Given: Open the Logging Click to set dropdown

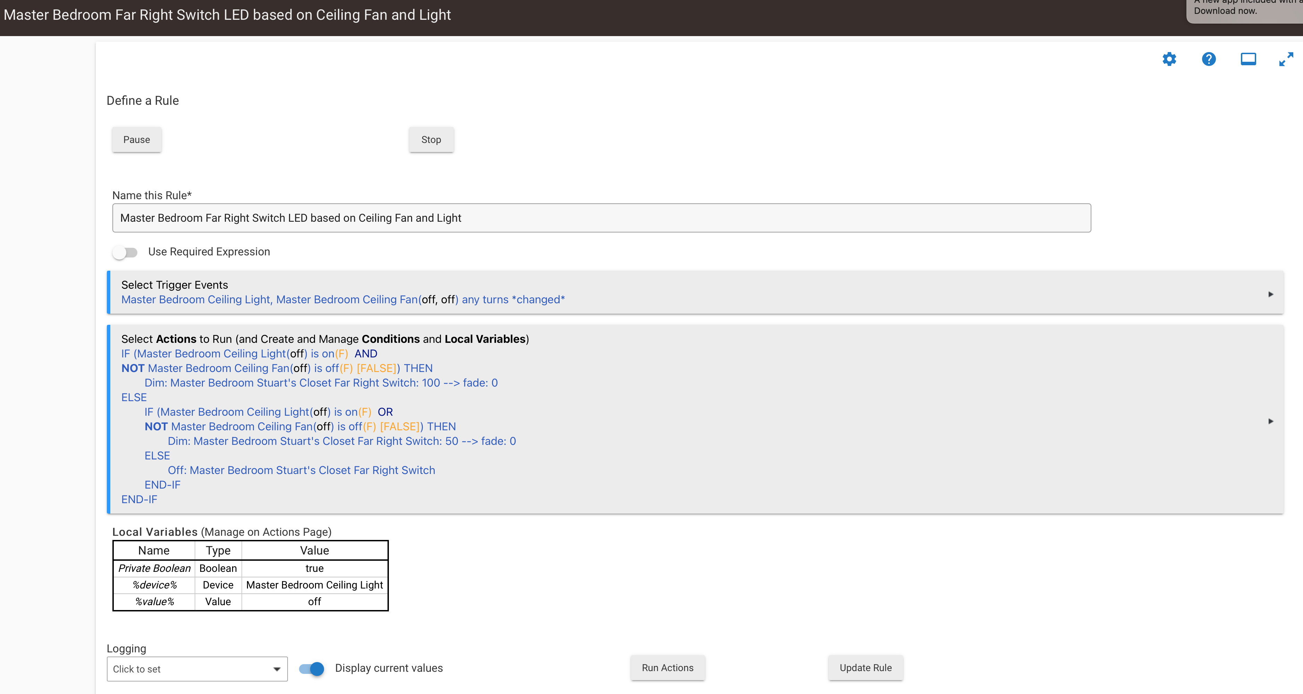Looking at the screenshot, I should 197,669.
